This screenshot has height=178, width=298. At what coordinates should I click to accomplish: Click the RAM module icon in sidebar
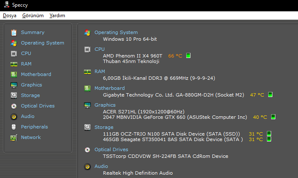click(x=14, y=64)
